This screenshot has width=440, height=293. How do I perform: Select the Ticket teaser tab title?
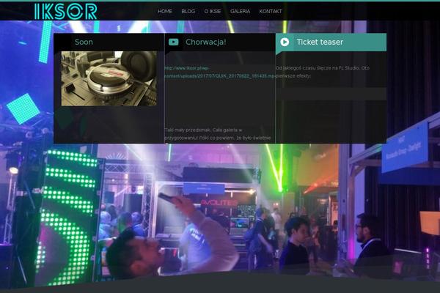[320, 42]
